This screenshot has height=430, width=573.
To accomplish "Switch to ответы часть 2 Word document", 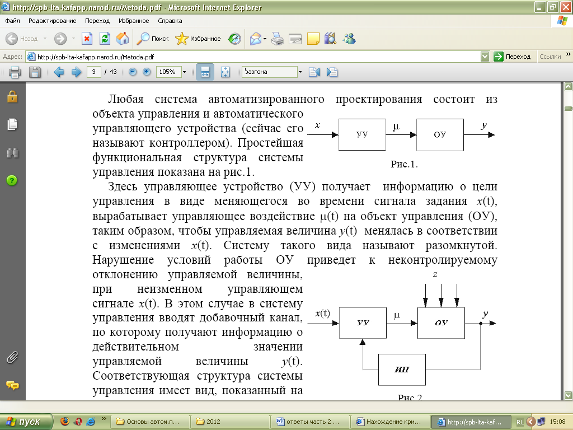I will point(310,422).
